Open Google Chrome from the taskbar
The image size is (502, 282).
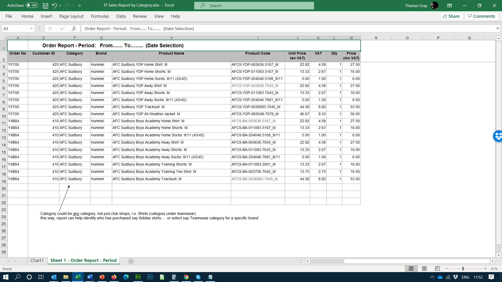[186, 277]
